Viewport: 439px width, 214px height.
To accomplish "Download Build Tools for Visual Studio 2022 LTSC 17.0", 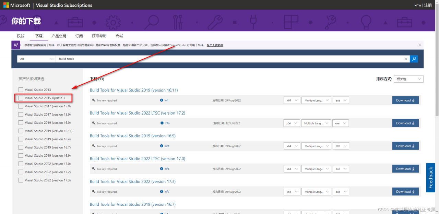I will [405, 169].
